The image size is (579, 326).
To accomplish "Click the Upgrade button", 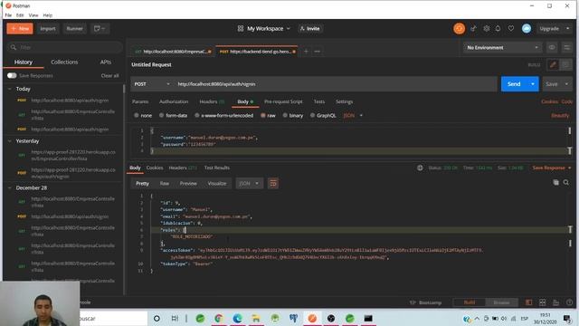I will tap(549, 28).
